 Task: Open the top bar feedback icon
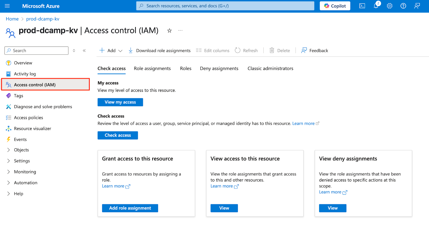(417, 6)
